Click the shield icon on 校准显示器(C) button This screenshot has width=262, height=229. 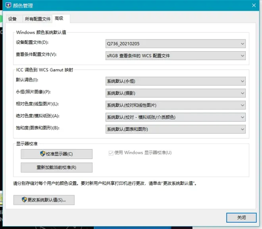point(42,153)
